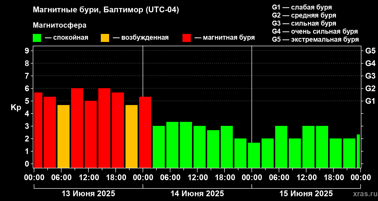
Task: Click the '12:00' time label under 14 June
Action: coord(197,178)
